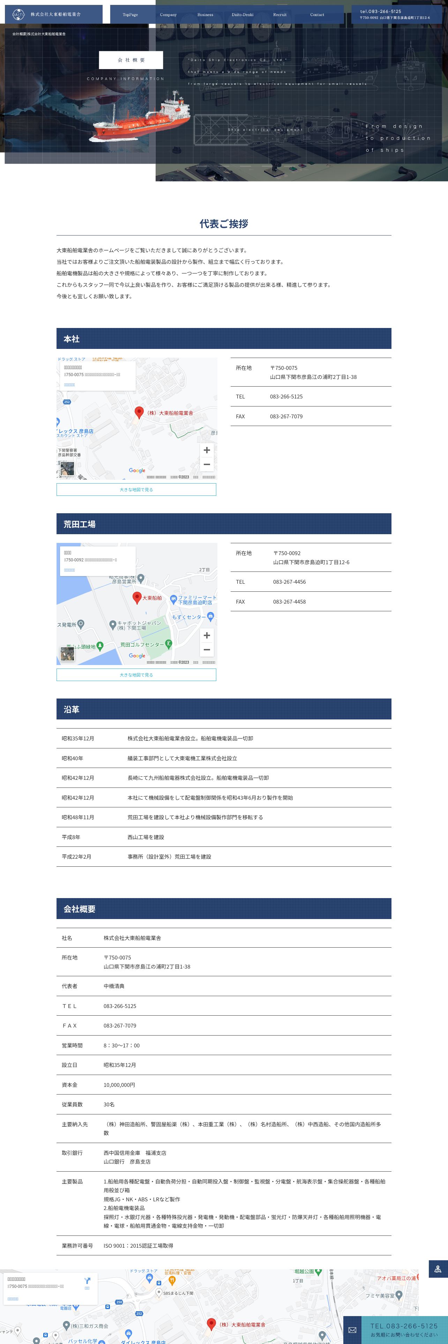Click the 会社概要 hero title box
This screenshot has width=448, height=1344.
(x=131, y=60)
